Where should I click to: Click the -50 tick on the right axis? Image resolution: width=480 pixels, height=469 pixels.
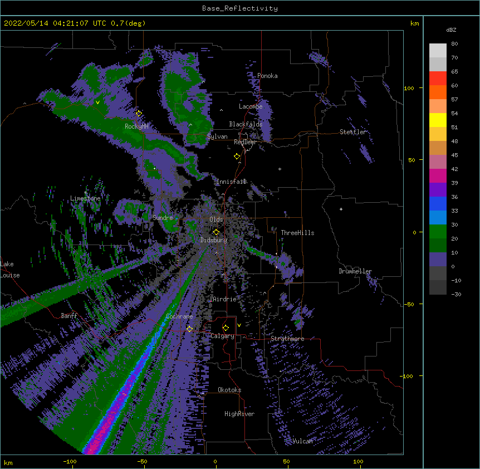coord(408,304)
